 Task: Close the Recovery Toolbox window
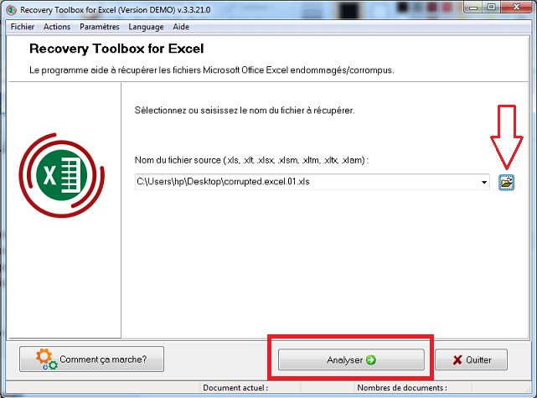[x=519, y=8]
